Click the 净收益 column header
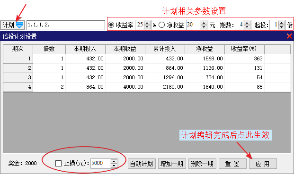The width and height of the screenshot is (294, 174). (205, 49)
